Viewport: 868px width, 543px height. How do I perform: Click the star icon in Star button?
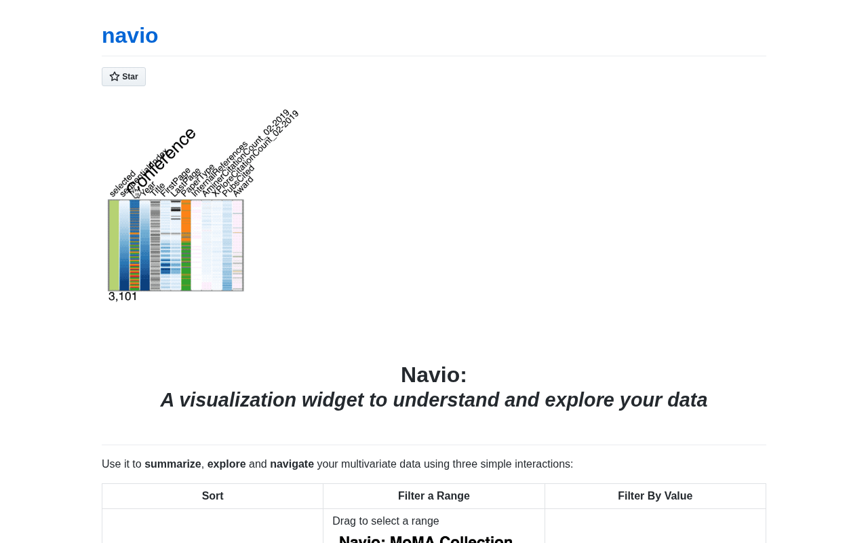click(115, 77)
